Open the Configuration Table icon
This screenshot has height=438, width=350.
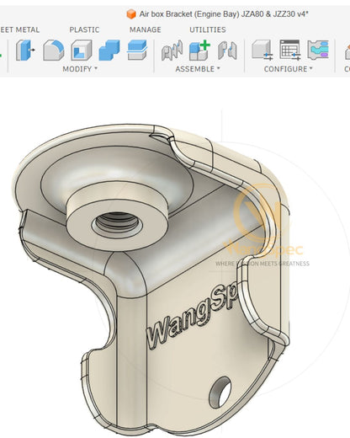click(x=290, y=50)
